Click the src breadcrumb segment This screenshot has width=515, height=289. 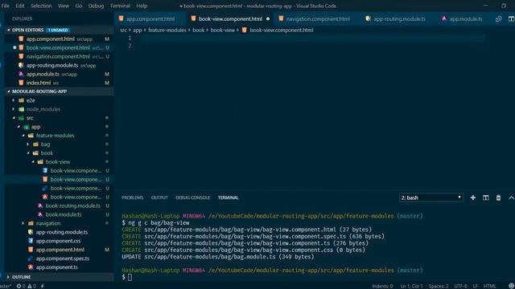tap(123, 31)
